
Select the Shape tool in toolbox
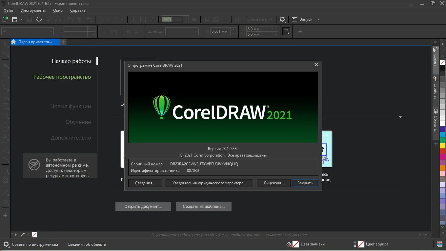pos(5,54)
